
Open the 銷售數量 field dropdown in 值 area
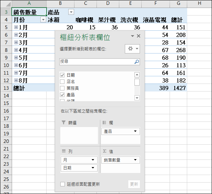(x=135, y=160)
